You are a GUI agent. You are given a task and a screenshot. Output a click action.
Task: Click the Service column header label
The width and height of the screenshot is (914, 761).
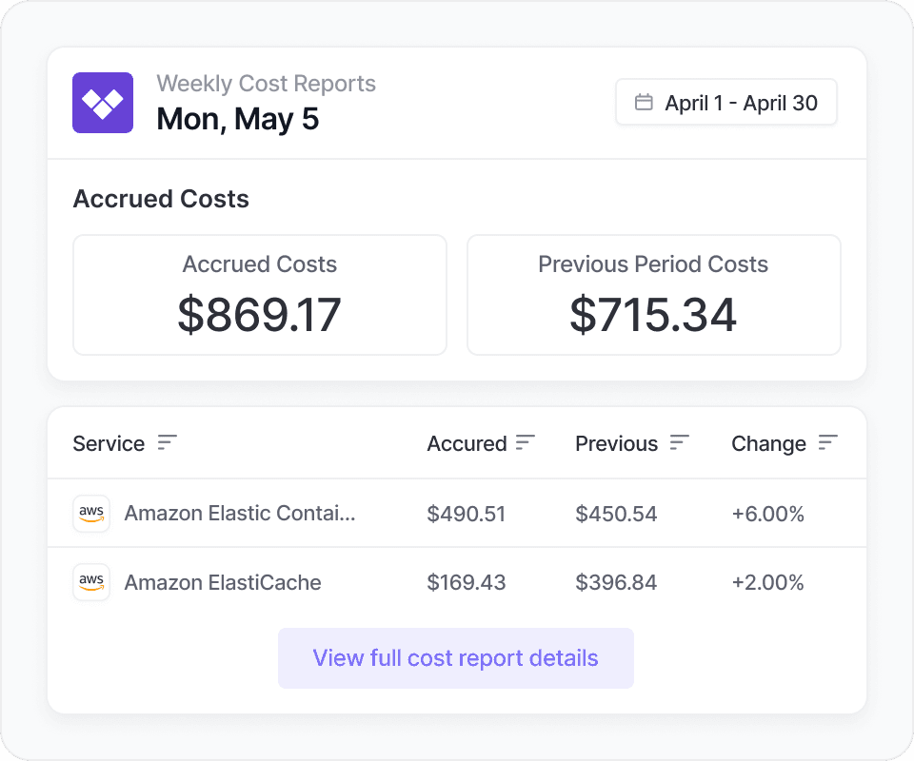pos(109,443)
